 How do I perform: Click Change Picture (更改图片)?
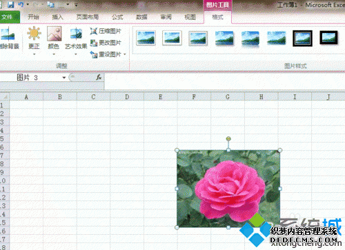[106, 43]
